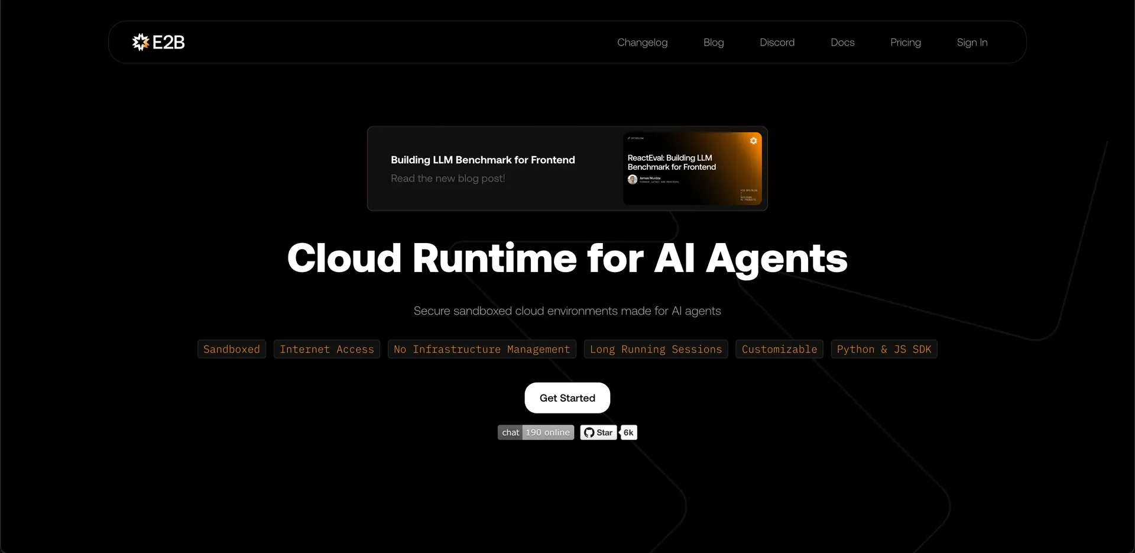Image resolution: width=1135 pixels, height=553 pixels.
Task: Click the GitHub octocat icon in Star badge
Action: [589, 433]
